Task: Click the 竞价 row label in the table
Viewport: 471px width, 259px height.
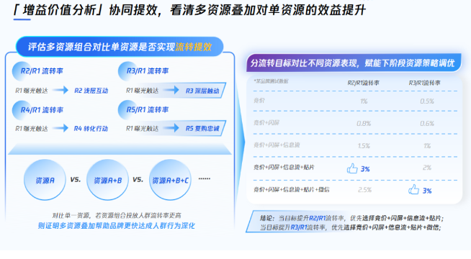Action: [x=259, y=101]
